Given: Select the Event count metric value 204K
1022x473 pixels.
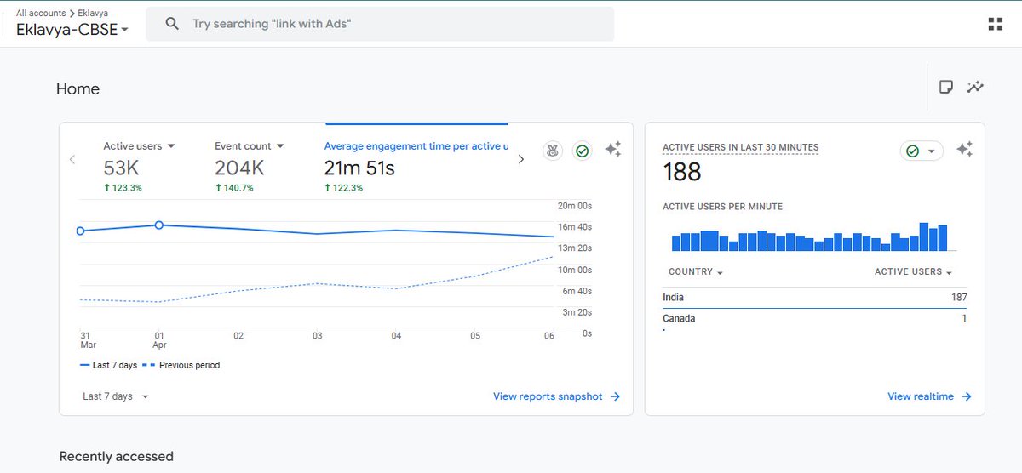Looking at the screenshot, I should click(239, 168).
